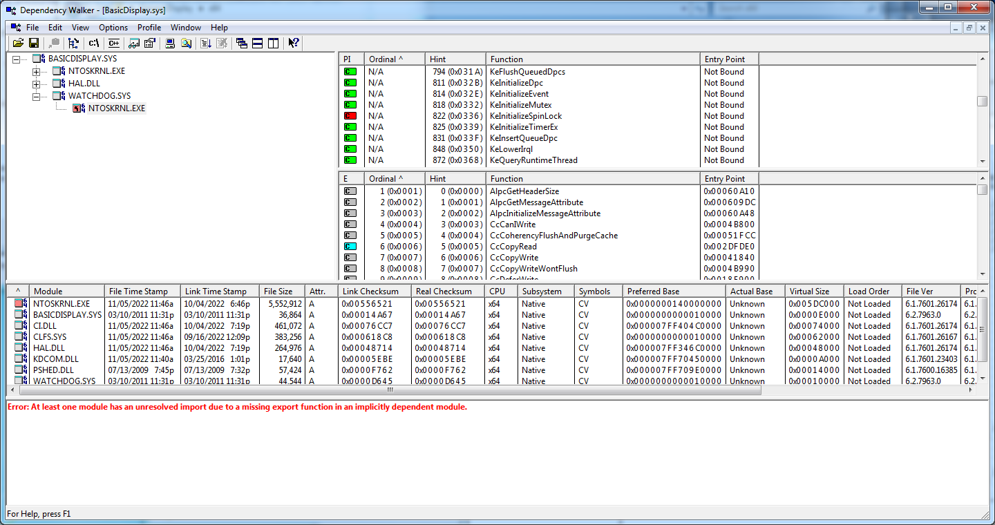Configure module search order toolbar icon
This screenshot has width=995, height=525.
click(186, 43)
